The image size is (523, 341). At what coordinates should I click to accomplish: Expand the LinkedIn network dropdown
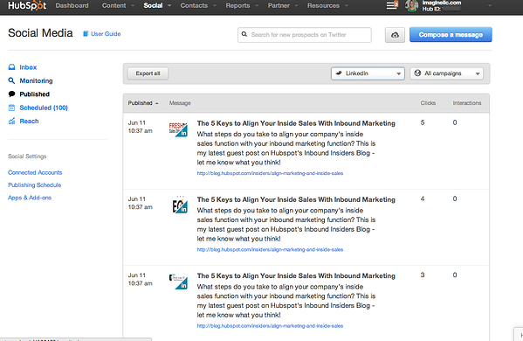368,73
